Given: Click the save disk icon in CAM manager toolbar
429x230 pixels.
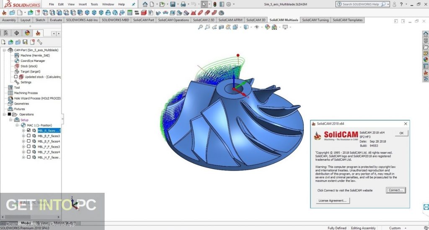Looking at the screenshot, I should click(25, 42).
